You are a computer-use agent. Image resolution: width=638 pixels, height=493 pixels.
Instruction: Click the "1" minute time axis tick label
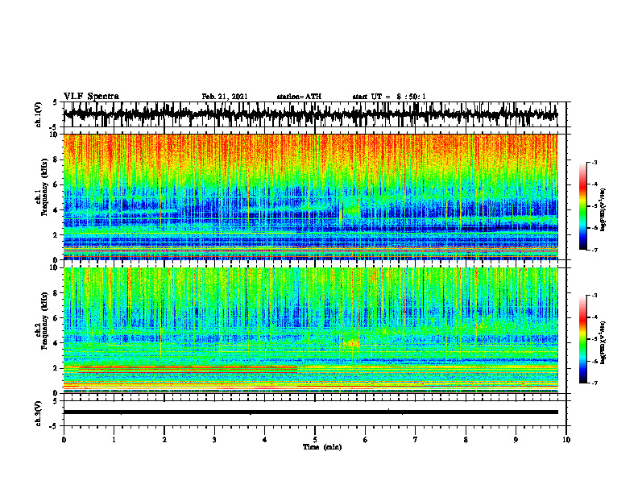tap(114, 440)
